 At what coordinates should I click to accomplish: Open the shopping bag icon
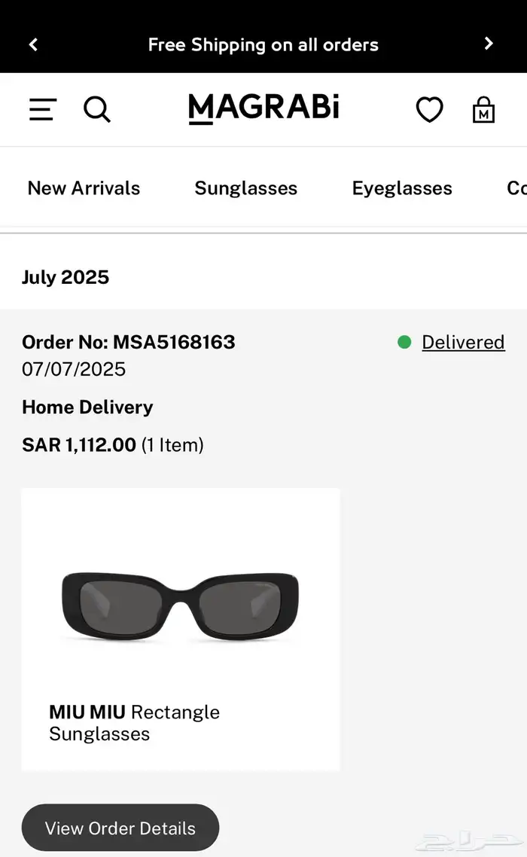pyautogui.click(x=483, y=110)
